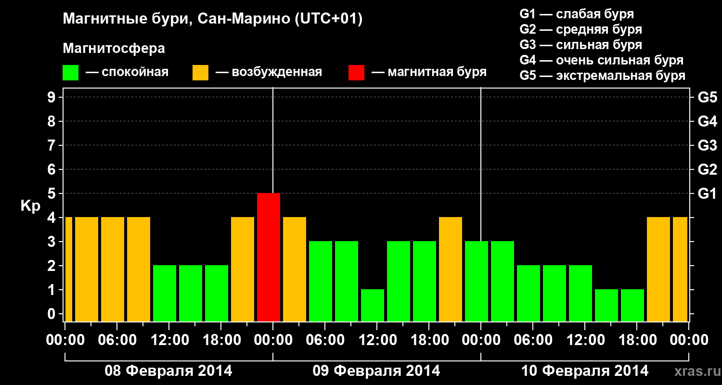Viewport: 722px width, 385px height.
Task: Click the green 'спокойная' legend swatch
Action: pyautogui.click(x=71, y=73)
